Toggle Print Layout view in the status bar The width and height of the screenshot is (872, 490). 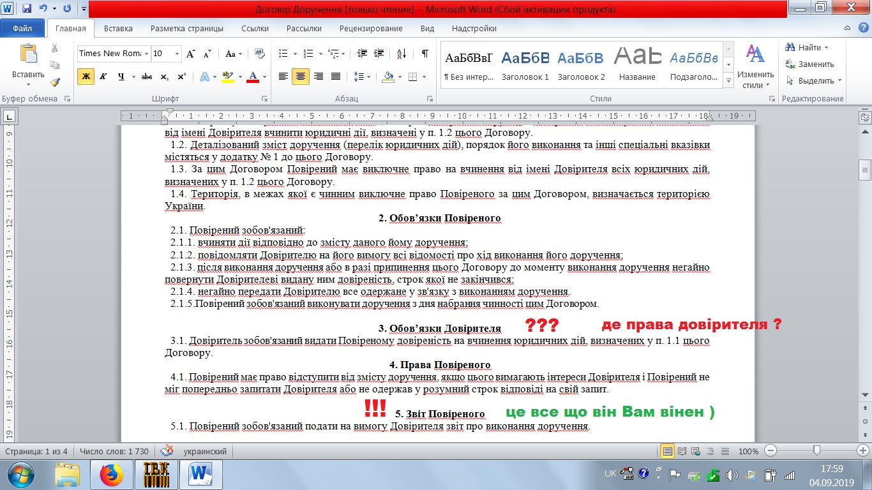tap(668, 451)
